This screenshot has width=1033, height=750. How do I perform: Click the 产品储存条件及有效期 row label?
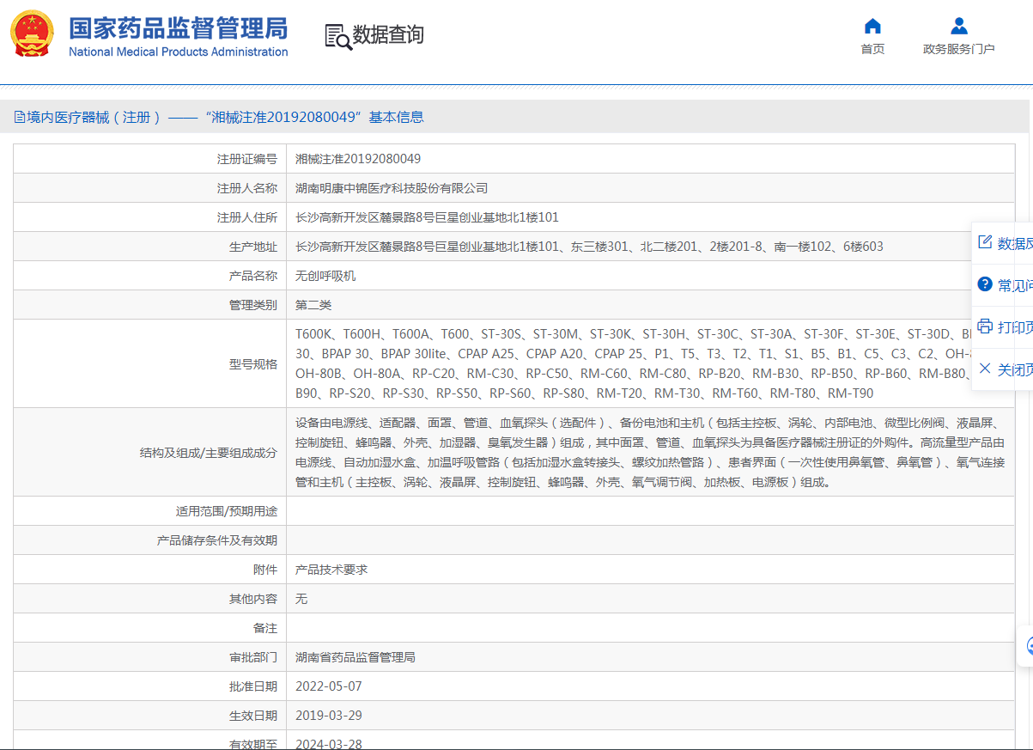pyautogui.click(x=217, y=540)
